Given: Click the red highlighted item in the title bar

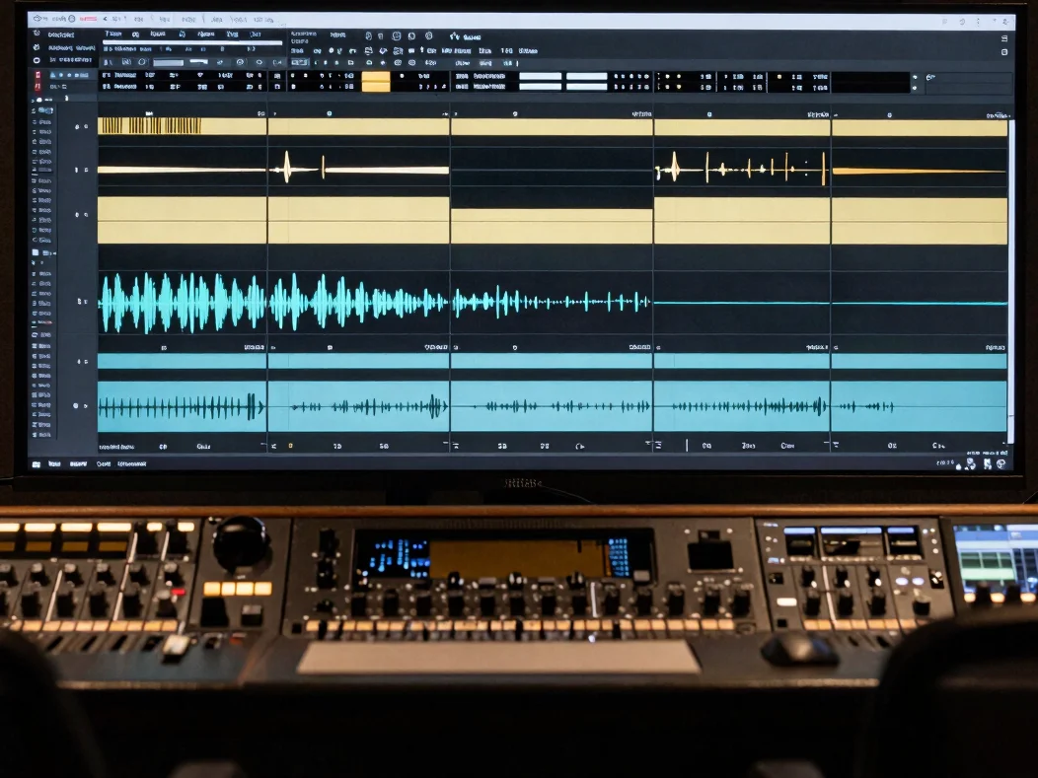Looking at the screenshot, I should (88, 19).
